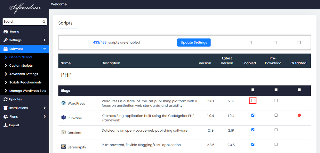Click the Dotclear script icon
The image size is (320, 153).
(x=63, y=132)
